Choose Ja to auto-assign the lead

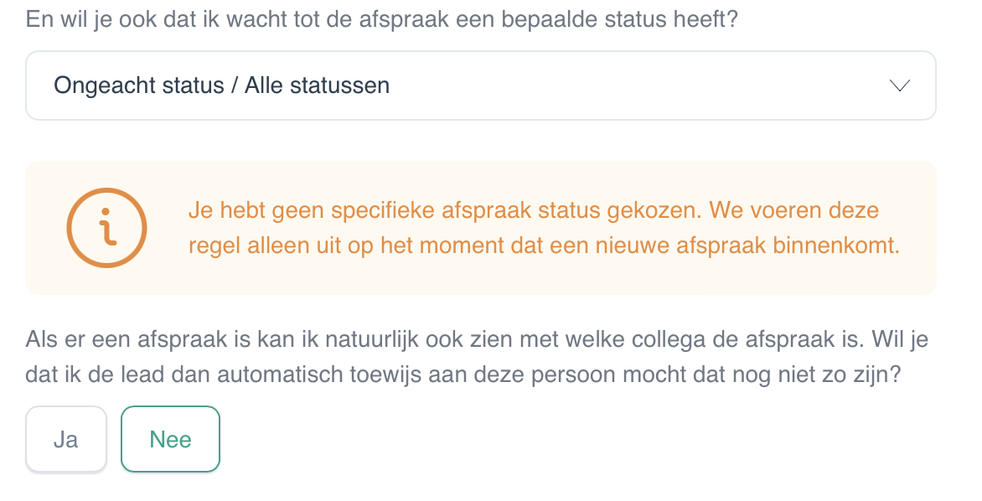(x=65, y=439)
